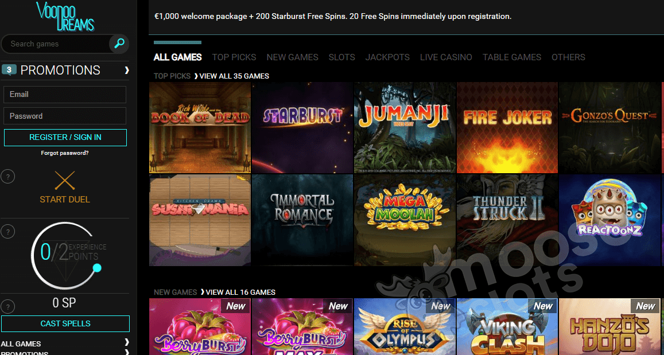Click the promotions count badge showing 3
664x355 pixels.
pos(9,70)
